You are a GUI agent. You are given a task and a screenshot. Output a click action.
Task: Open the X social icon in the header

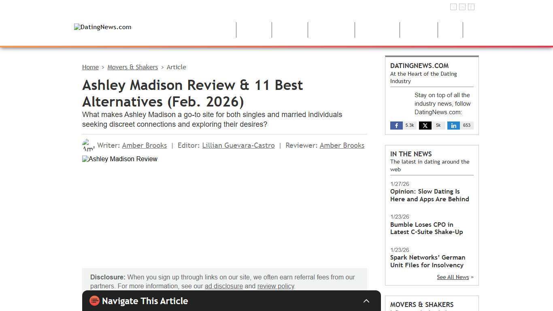[462, 6]
